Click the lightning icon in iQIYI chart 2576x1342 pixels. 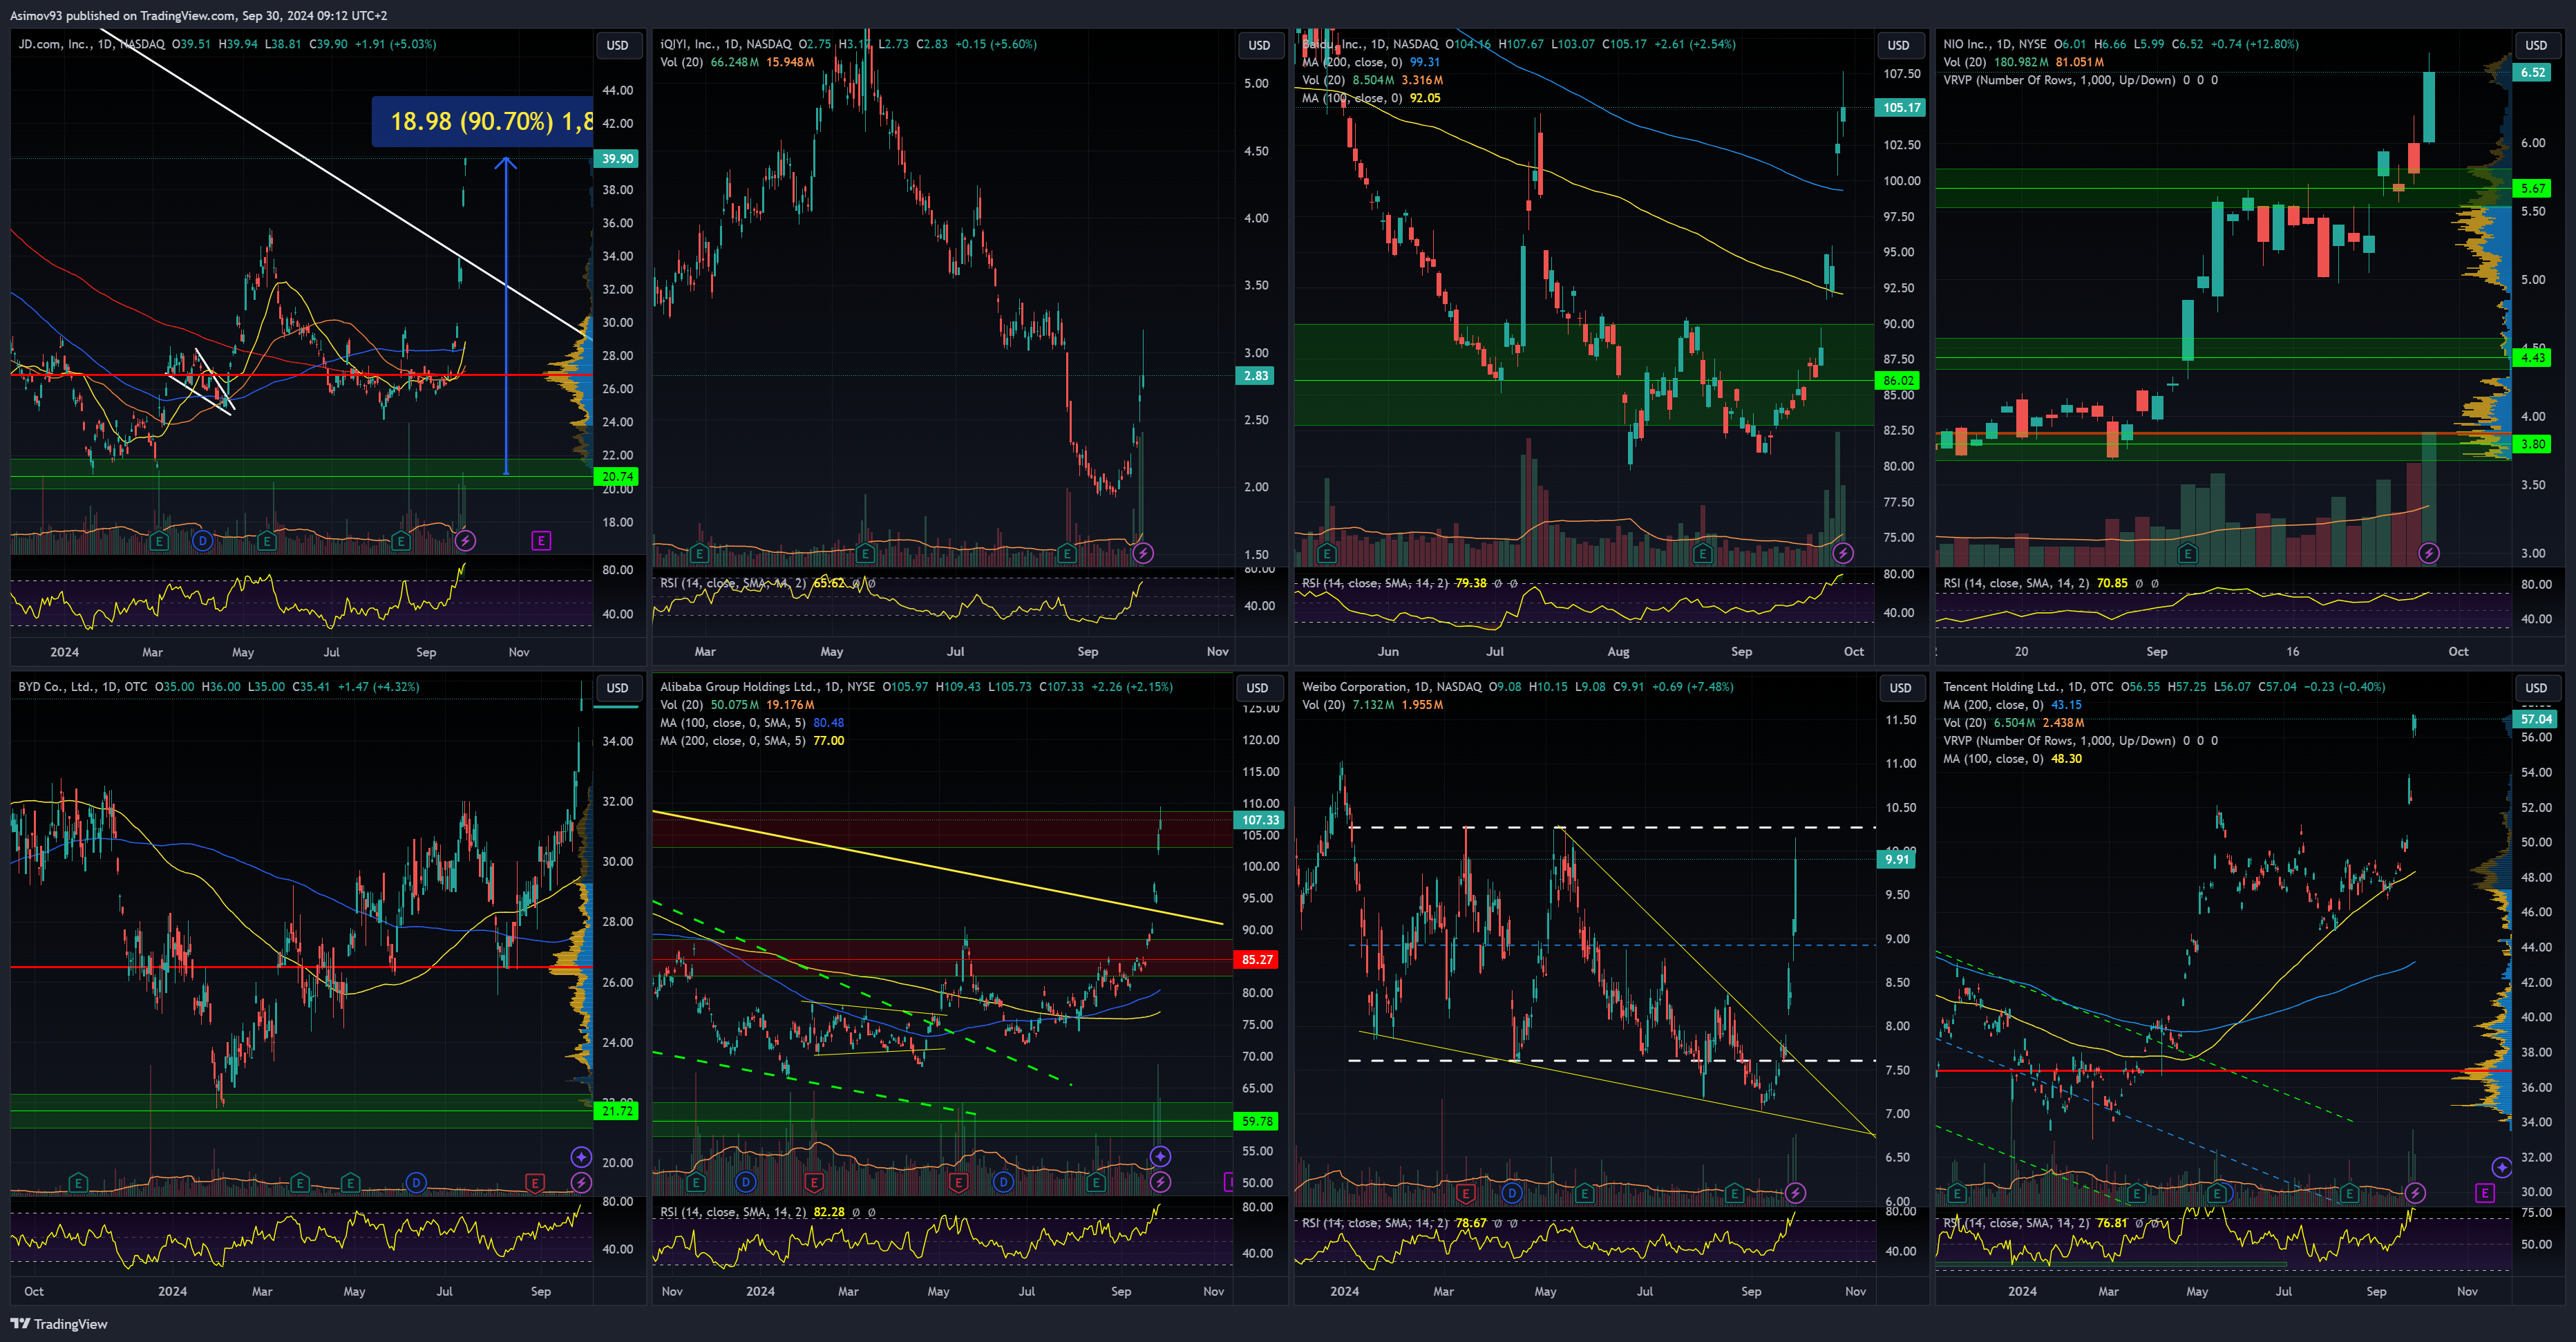(1143, 553)
